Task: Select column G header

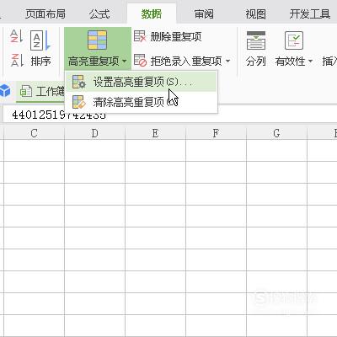Action: [276, 133]
